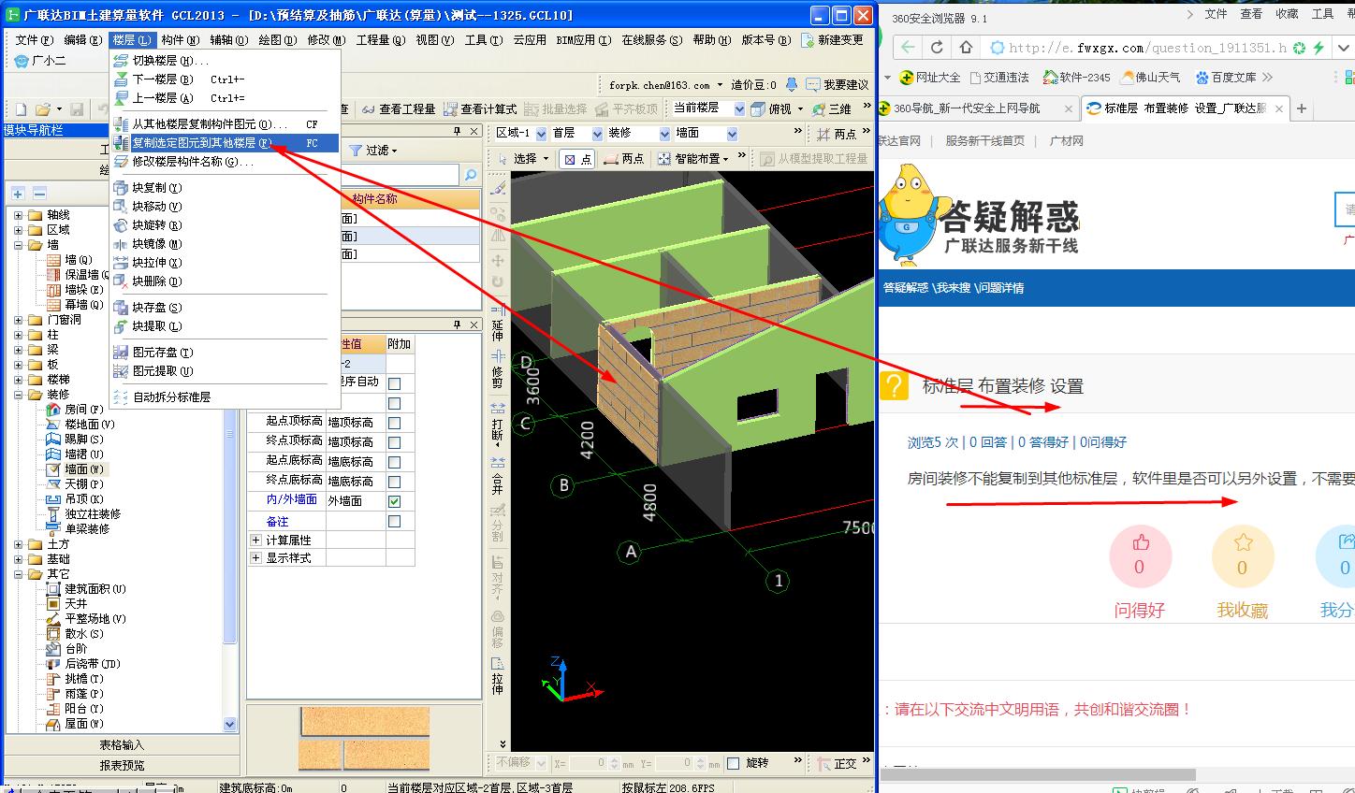Open the 区域-1 dropdown
Screen dimensions: 1355x793
pyautogui.click(x=541, y=134)
